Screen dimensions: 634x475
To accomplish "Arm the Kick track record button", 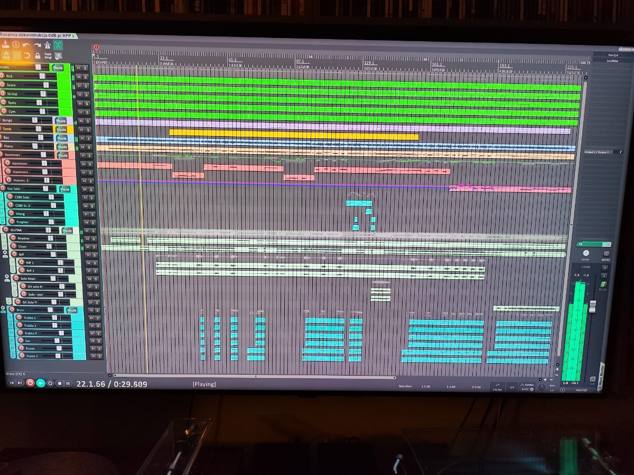I will [x=2, y=76].
